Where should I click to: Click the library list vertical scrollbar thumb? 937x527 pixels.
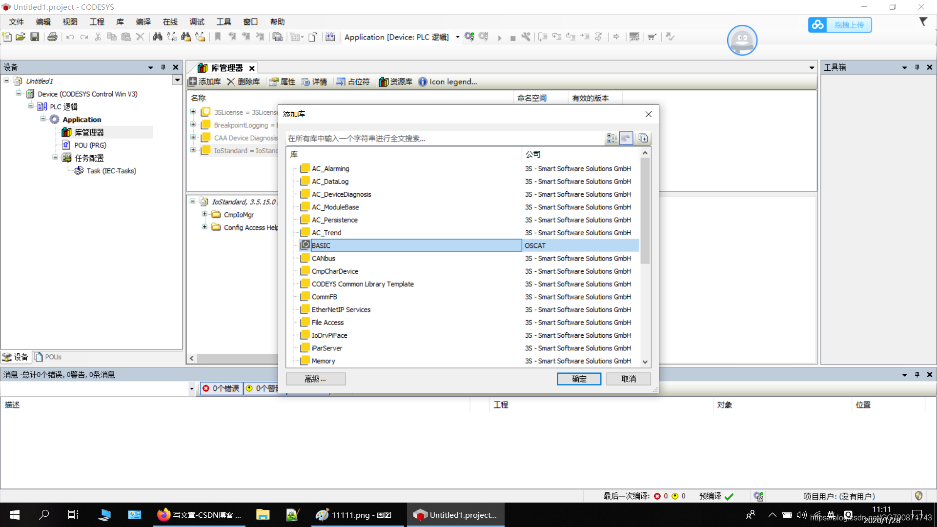(x=645, y=211)
